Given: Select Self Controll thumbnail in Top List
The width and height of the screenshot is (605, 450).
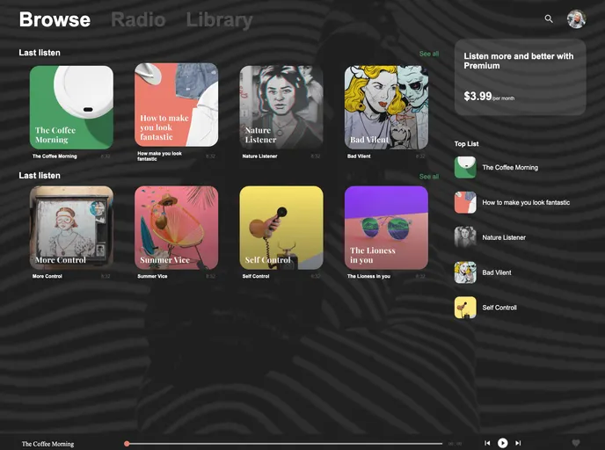Looking at the screenshot, I should pos(465,308).
